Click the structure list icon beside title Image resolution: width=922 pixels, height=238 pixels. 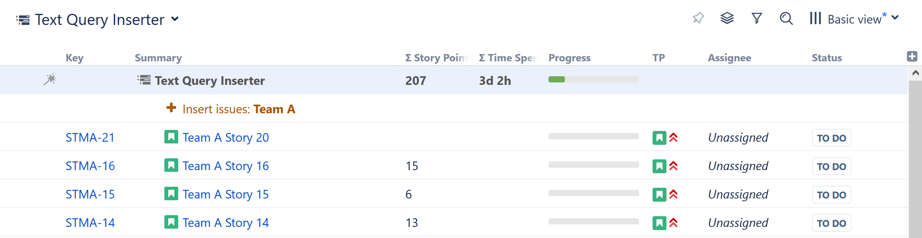tap(23, 20)
